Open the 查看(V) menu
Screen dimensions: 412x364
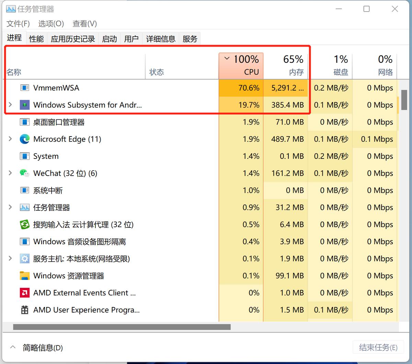click(x=84, y=24)
